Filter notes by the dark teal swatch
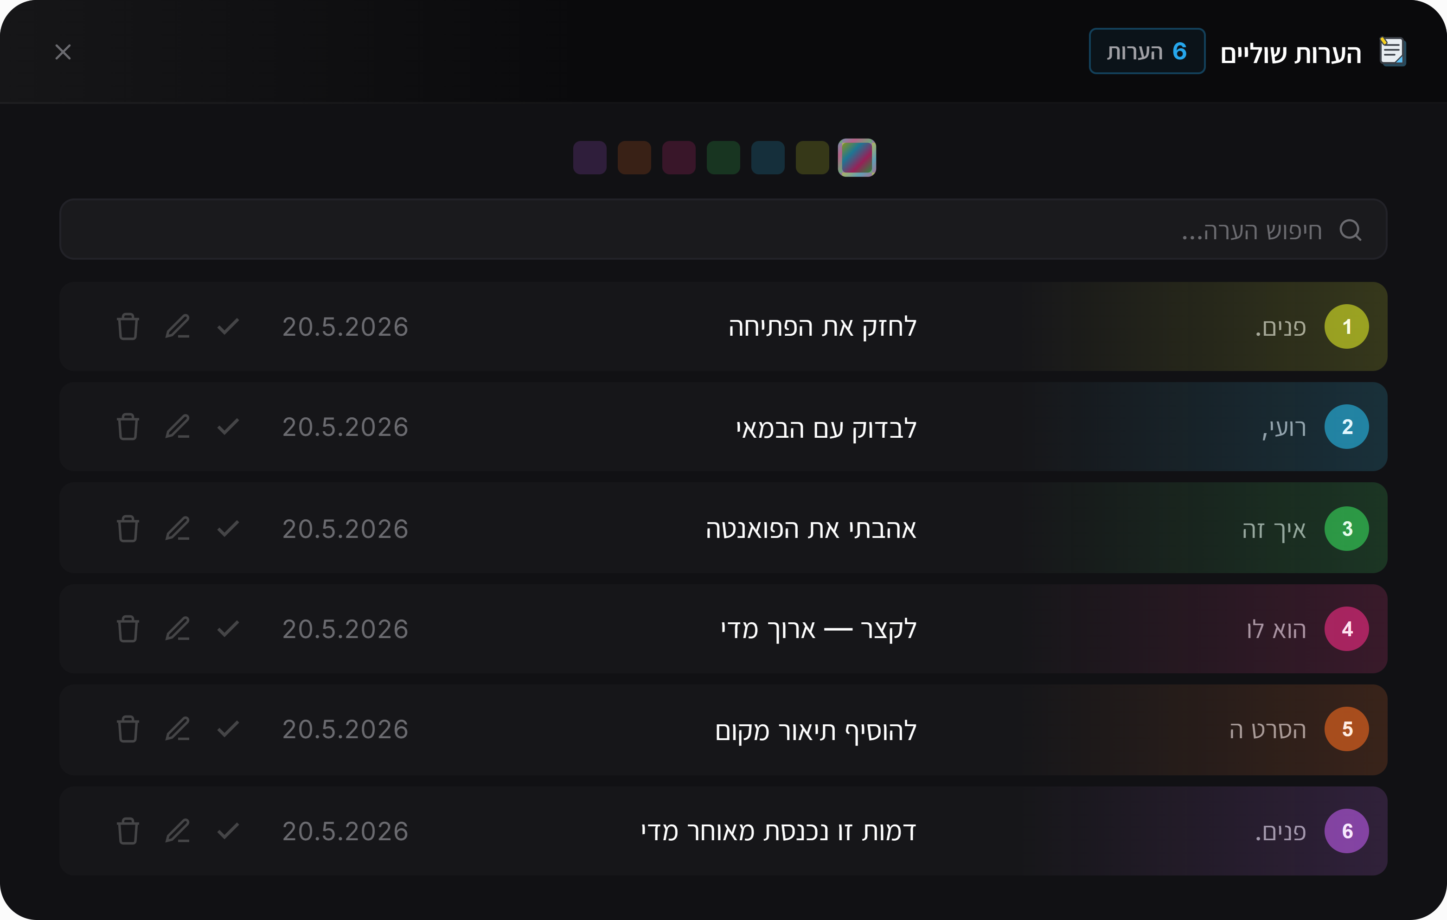 click(768, 158)
